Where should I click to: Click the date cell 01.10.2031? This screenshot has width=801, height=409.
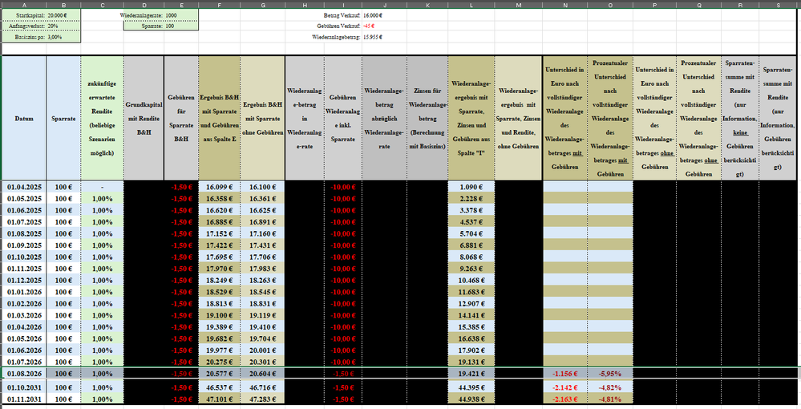pos(24,387)
